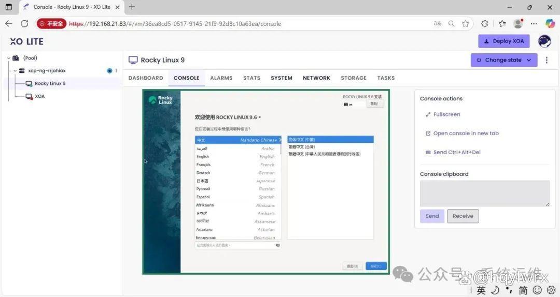Open the NETWORK tab
Screen dimensions: 560x297
pyautogui.click(x=316, y=78)
